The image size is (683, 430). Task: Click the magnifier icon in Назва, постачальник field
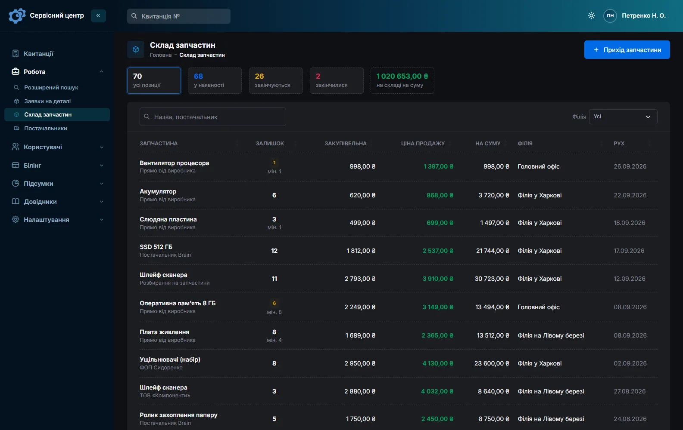147,117
